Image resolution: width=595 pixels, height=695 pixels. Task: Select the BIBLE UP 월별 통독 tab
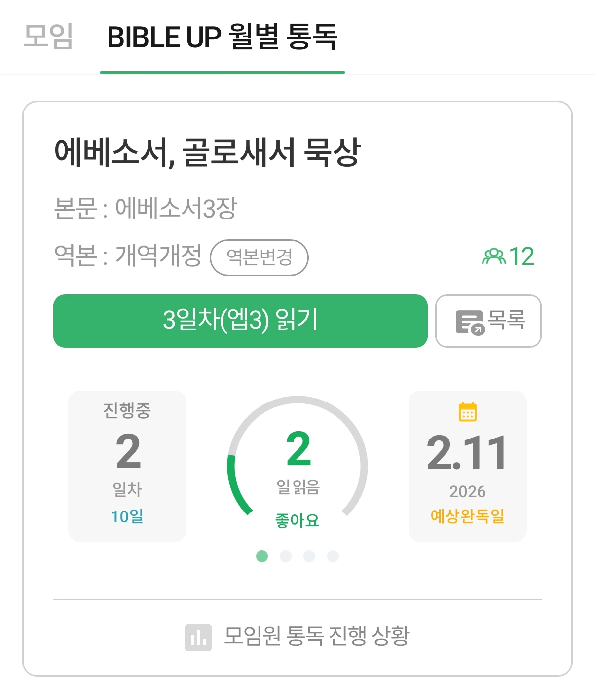223,37
